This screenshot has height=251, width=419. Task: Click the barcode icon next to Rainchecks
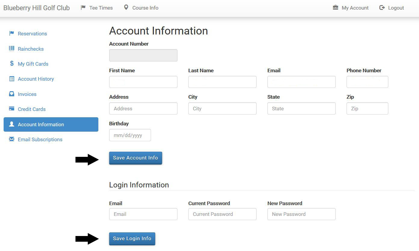[x=12, y=49]
